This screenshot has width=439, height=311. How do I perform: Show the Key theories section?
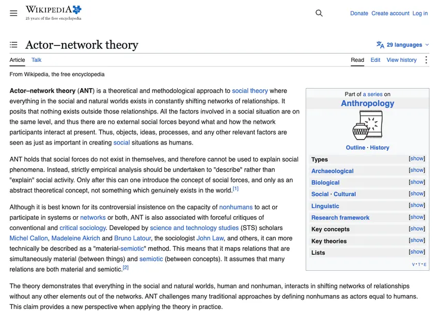pos(417,240)
